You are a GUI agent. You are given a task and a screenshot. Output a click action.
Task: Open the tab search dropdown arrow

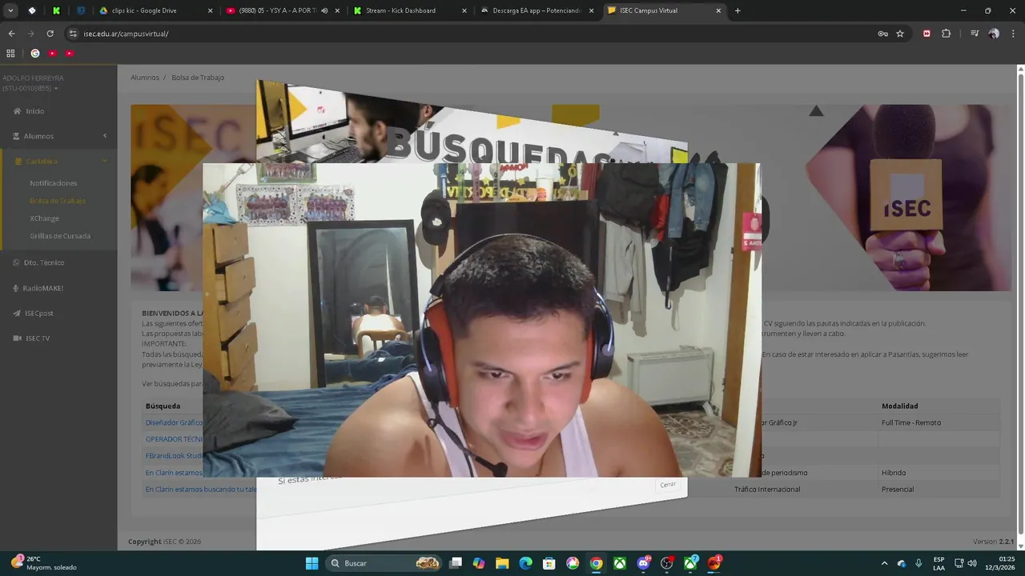pos(10,10)
